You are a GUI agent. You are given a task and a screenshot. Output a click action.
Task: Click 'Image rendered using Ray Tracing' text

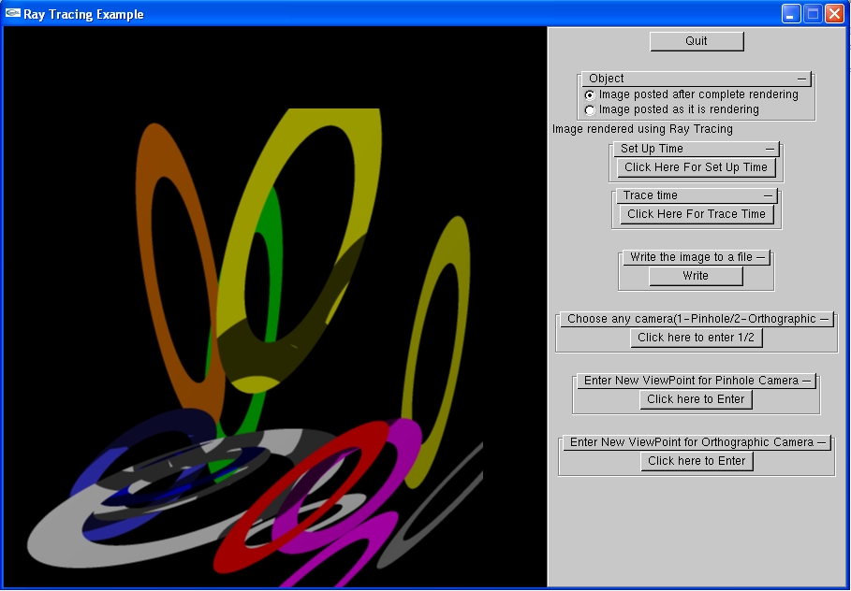(642, 129)
